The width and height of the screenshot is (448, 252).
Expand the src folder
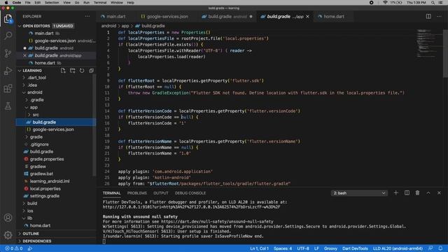coord(36,115)
